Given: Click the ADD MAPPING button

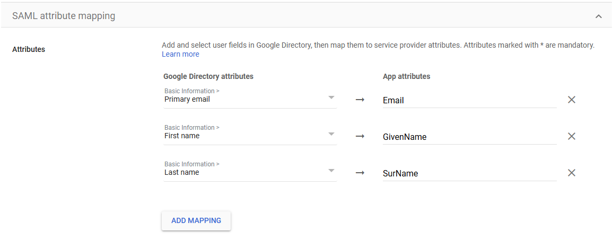Looking at the screenshot, I should tap(196, 220).
